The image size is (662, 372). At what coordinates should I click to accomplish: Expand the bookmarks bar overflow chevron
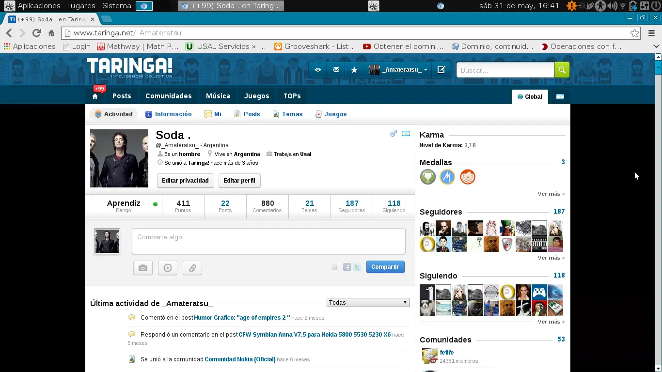pos(656,46)
